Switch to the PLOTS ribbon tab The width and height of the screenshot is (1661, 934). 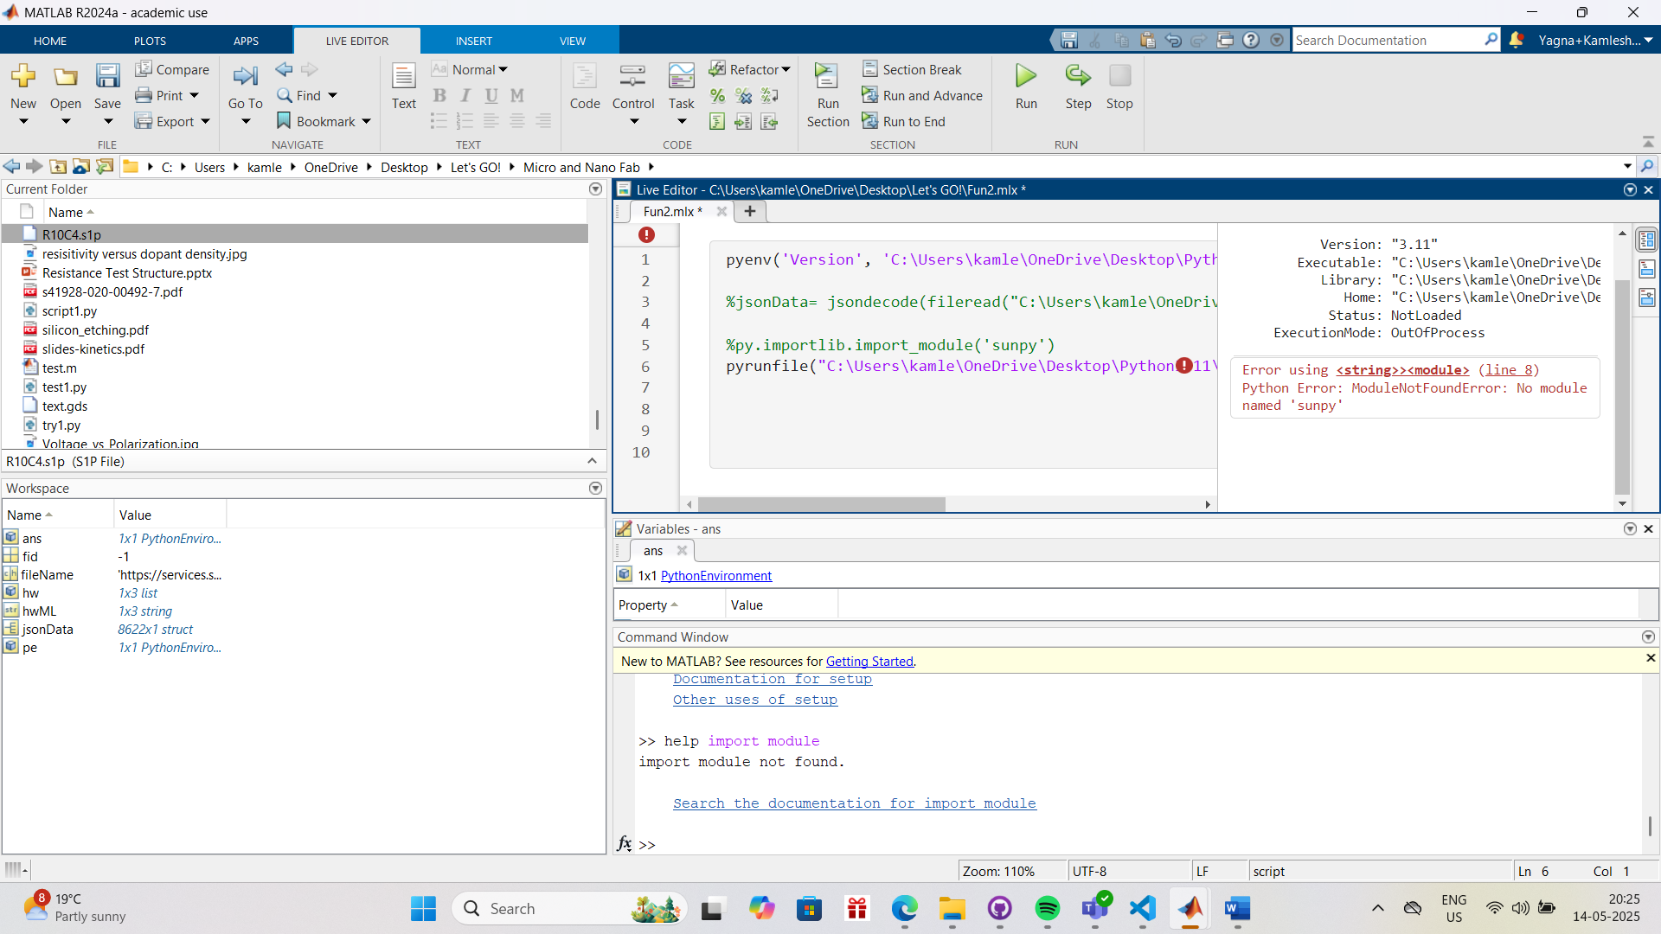point(150,41)
